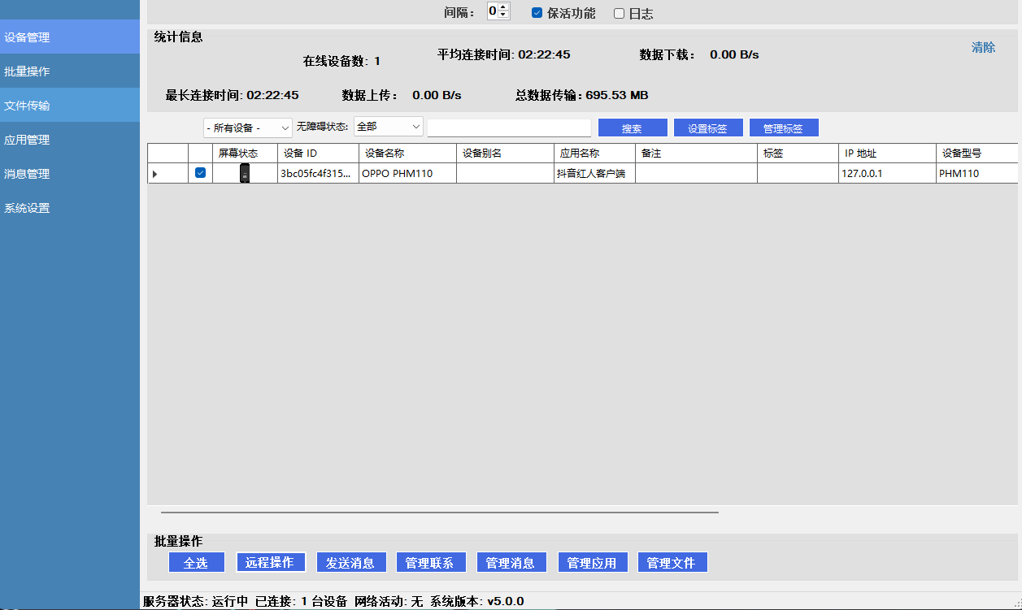Uncheck the OPPO PHM110 device checkbox
1022x610 pixels.
point(200,173)
